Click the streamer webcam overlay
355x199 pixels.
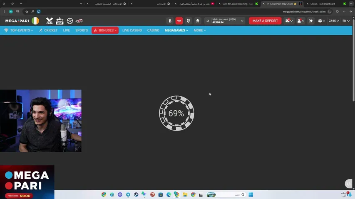pos(41,121)
